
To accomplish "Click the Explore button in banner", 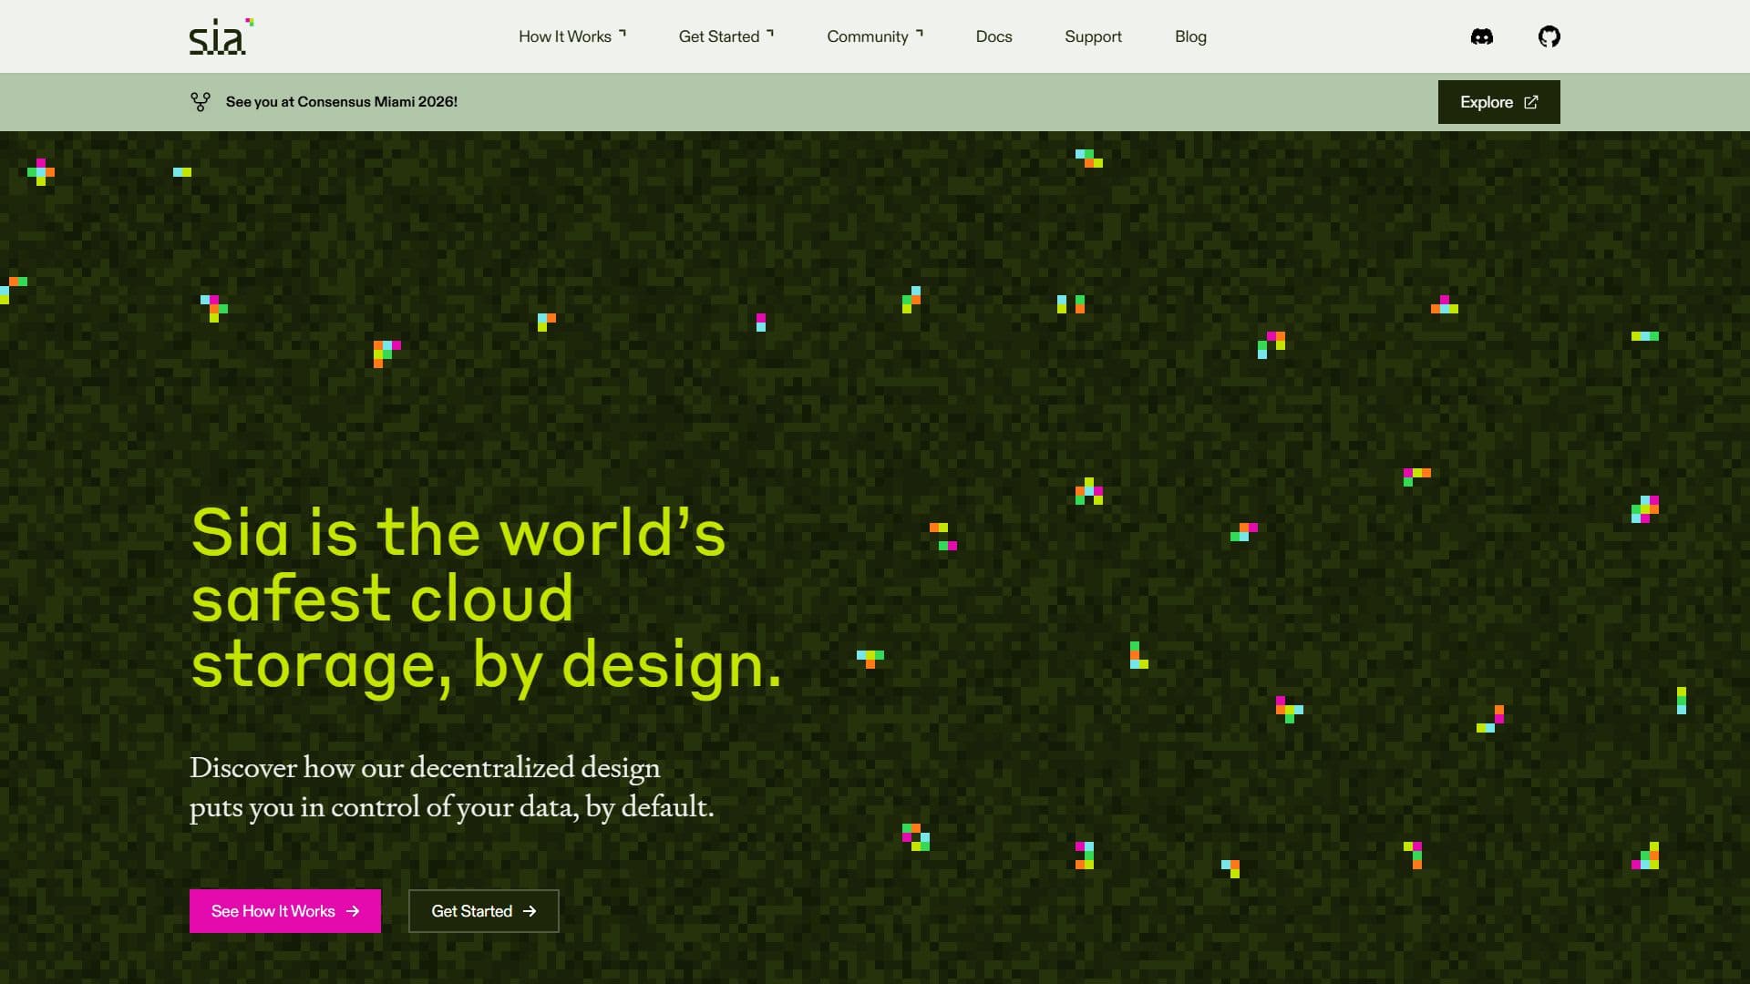I will click(x=1498, y=102).
